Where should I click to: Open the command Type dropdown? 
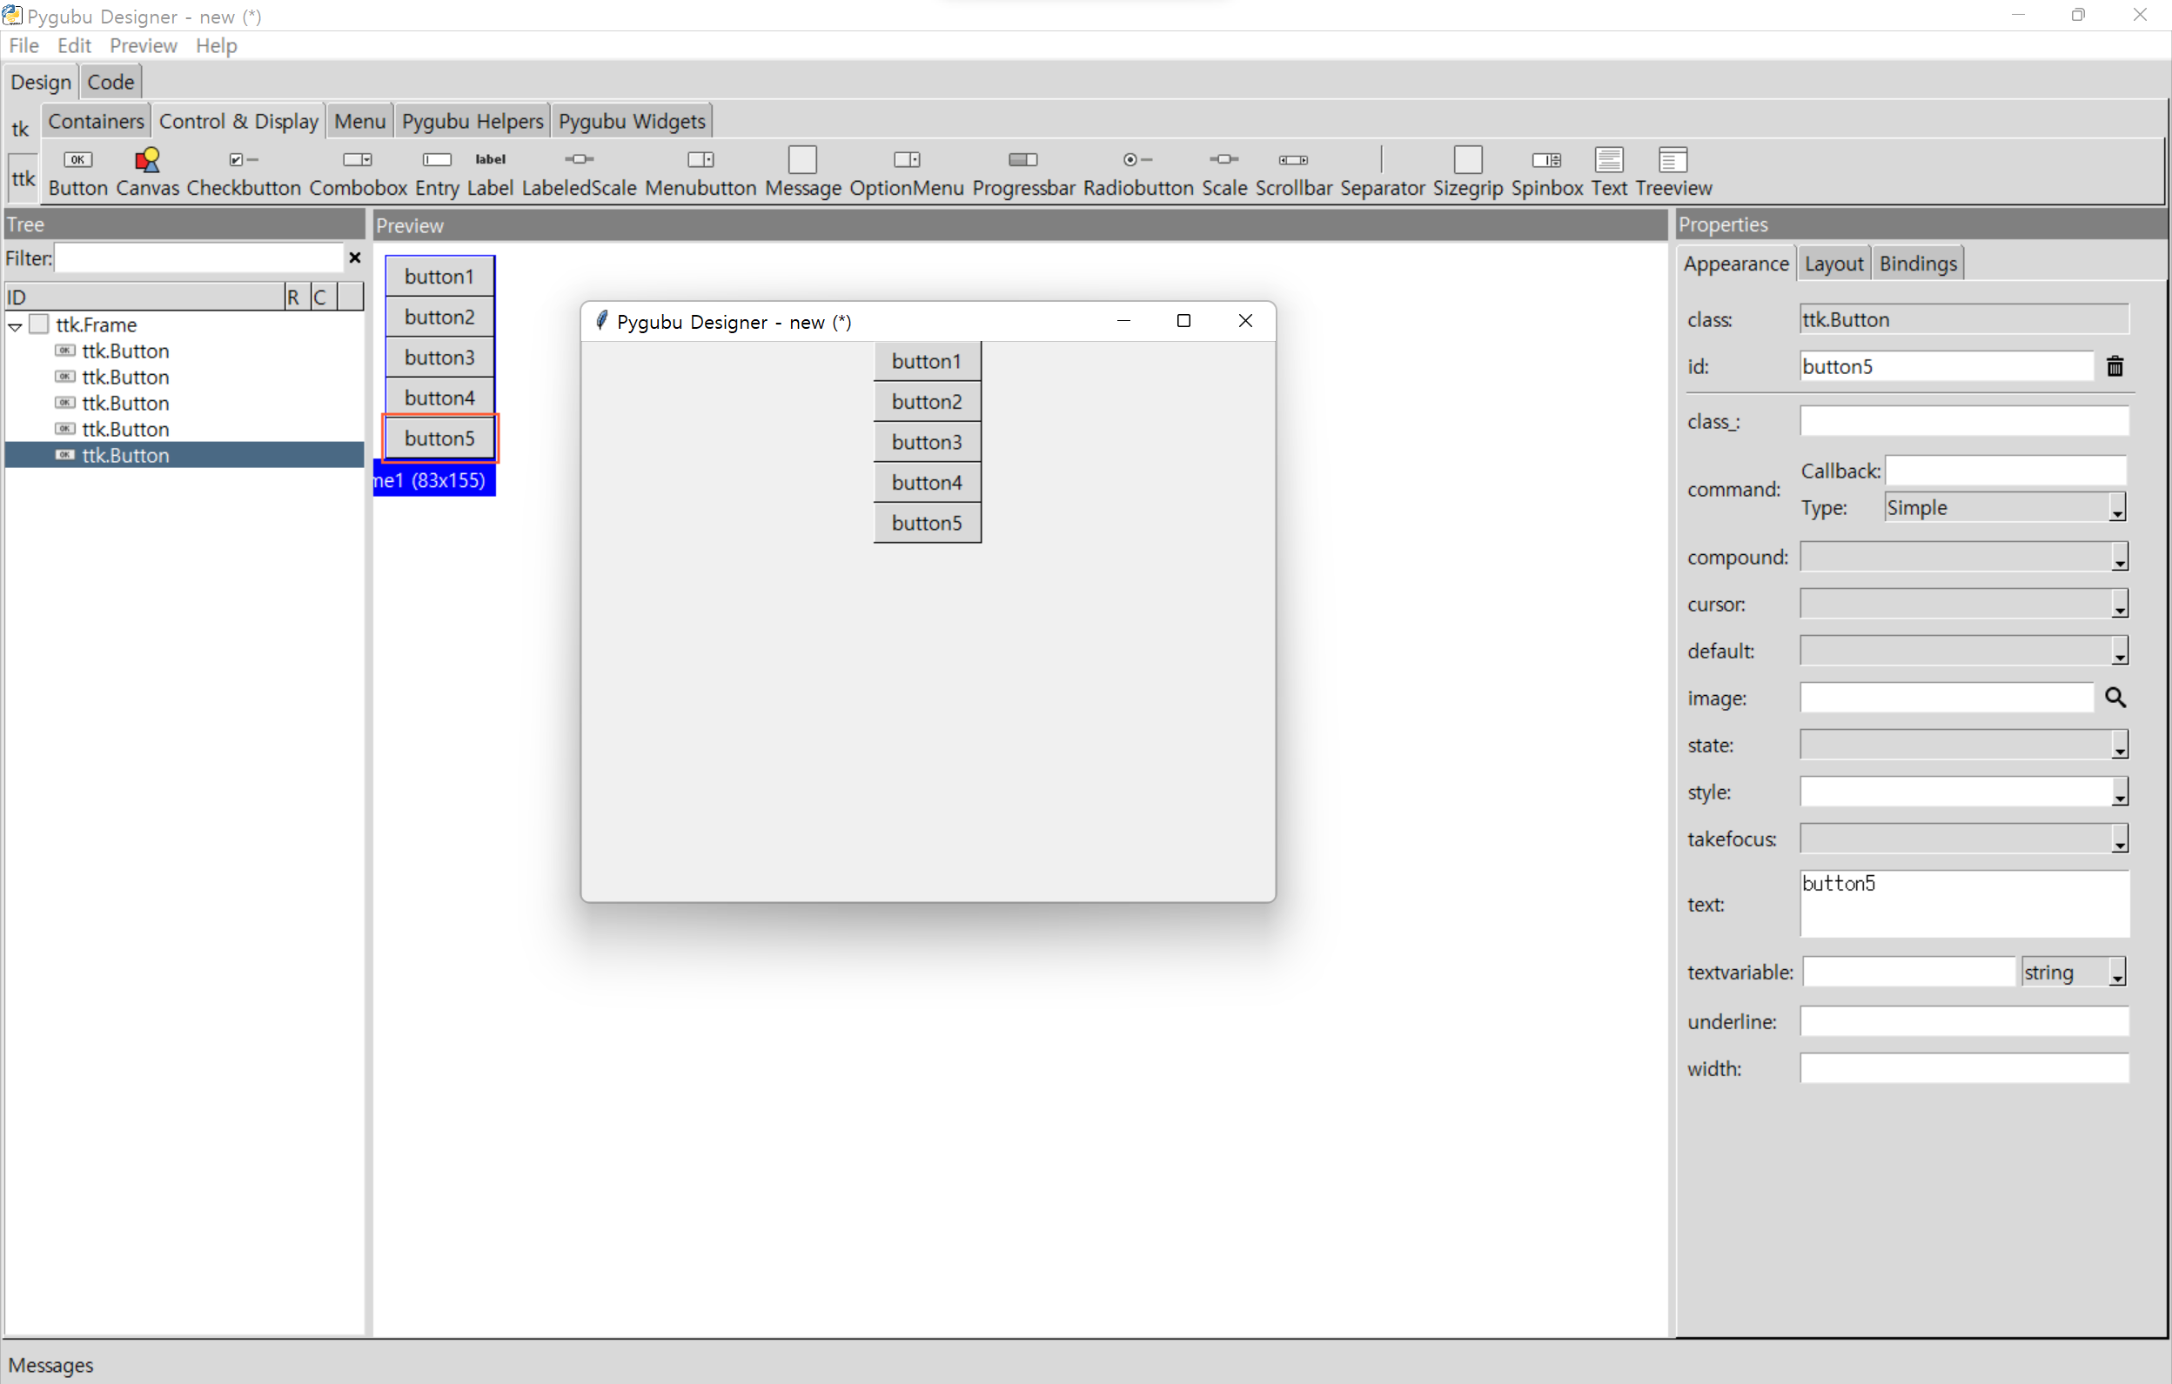pos(2116,508)
